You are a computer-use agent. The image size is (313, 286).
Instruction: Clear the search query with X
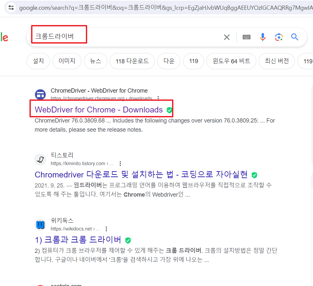pyautogui.click(x=227, y=37)
